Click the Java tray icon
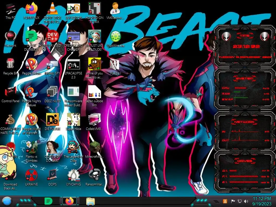276x207 pixels. 225,201
